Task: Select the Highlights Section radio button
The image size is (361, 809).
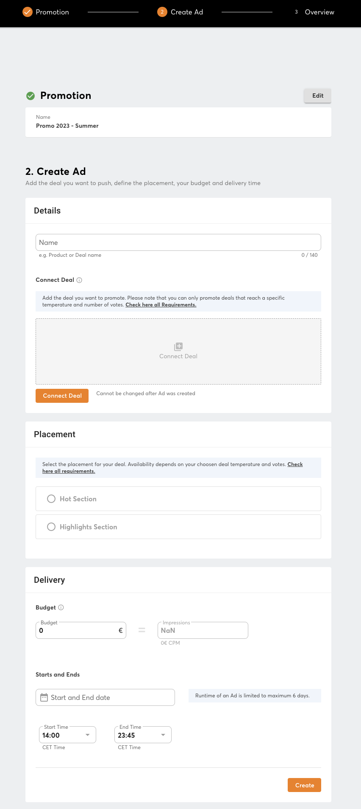Action: (x=51, y=527)
